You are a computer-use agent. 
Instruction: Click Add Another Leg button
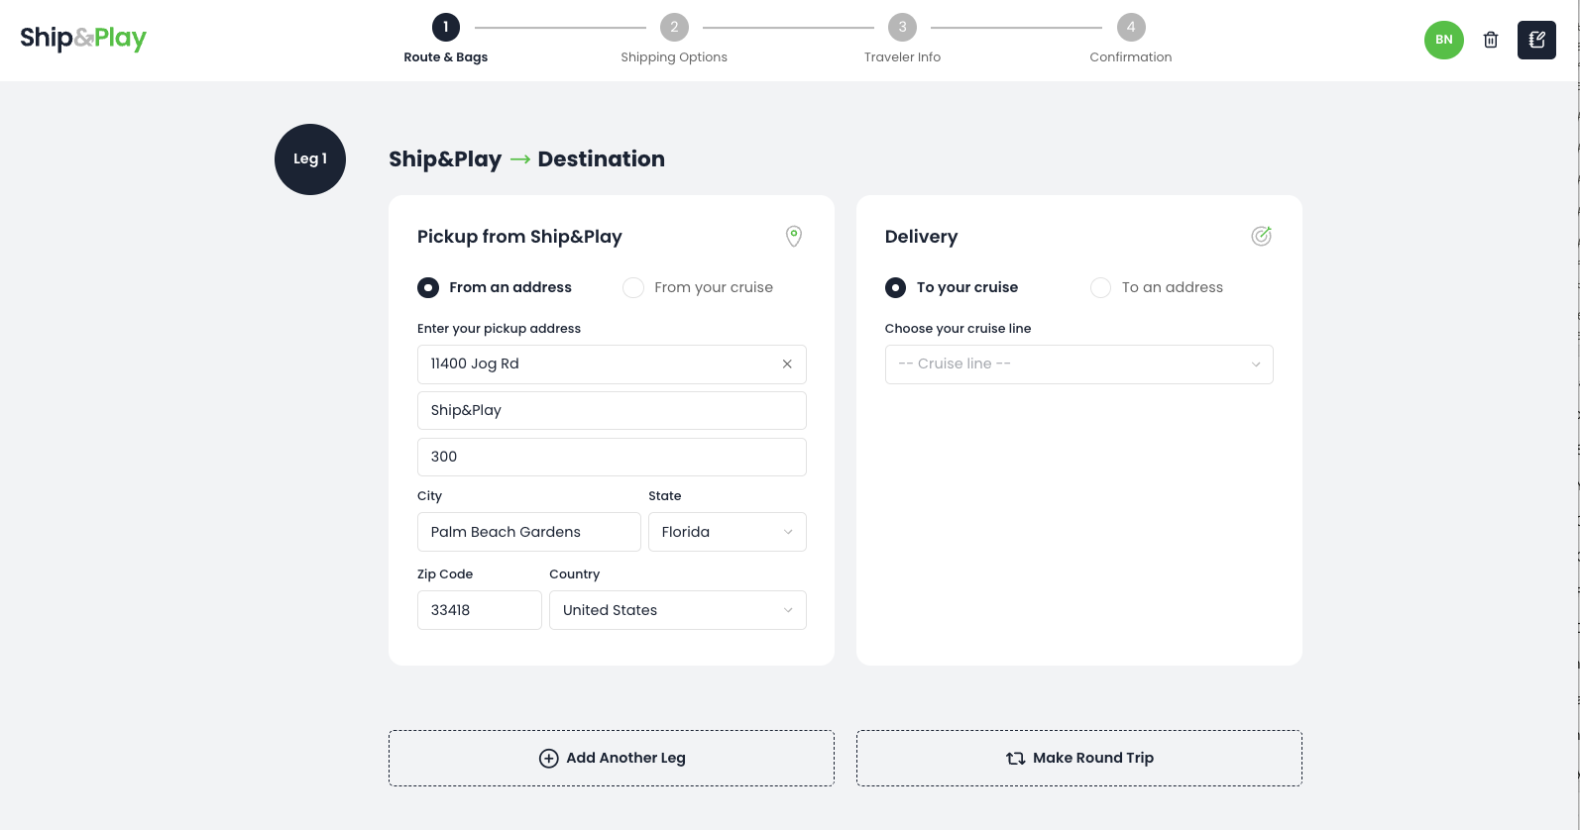[x=612, y=759]
